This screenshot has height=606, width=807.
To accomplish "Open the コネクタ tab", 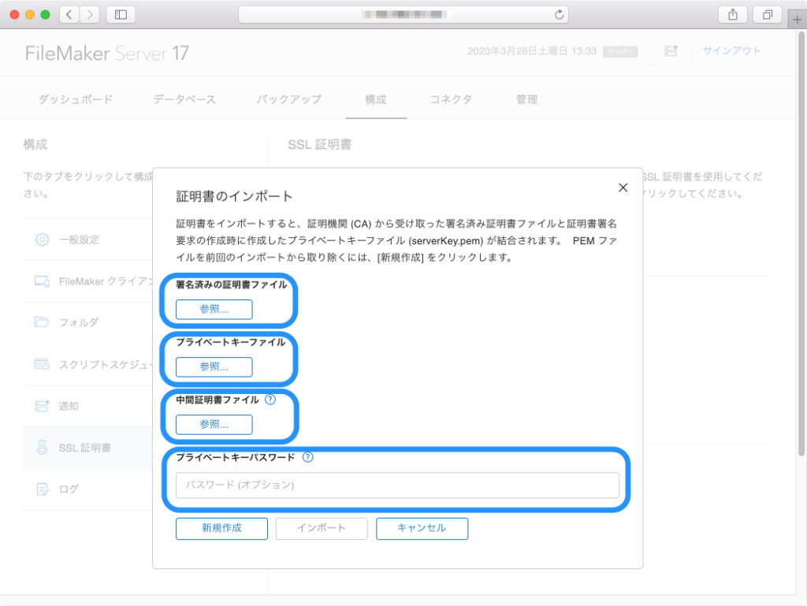I will click(451, 99).
